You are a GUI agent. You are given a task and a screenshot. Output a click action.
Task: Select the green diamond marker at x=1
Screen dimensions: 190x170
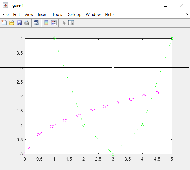[x=54, y=39]
